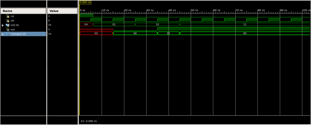Click the clk signal icon
The height and width of the screenshot is (125, 311).
click(x=8, y=21)
